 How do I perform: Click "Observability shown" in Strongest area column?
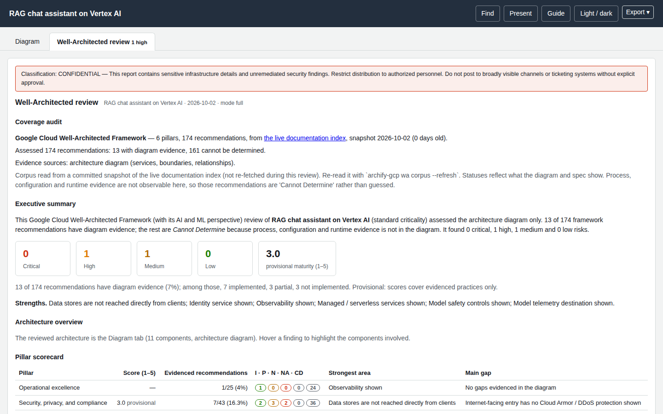tap(355, 388)
